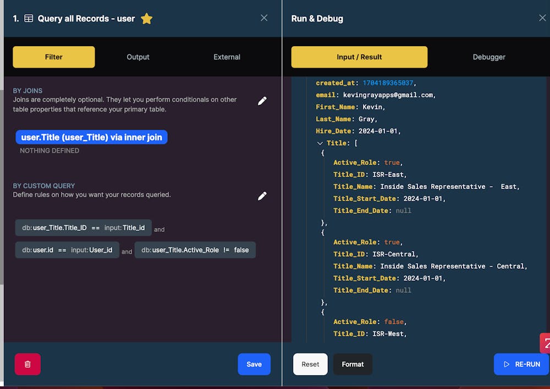Click the email kevingrayapps@gmail.com
550x389 pixels.
click(388, 95)
